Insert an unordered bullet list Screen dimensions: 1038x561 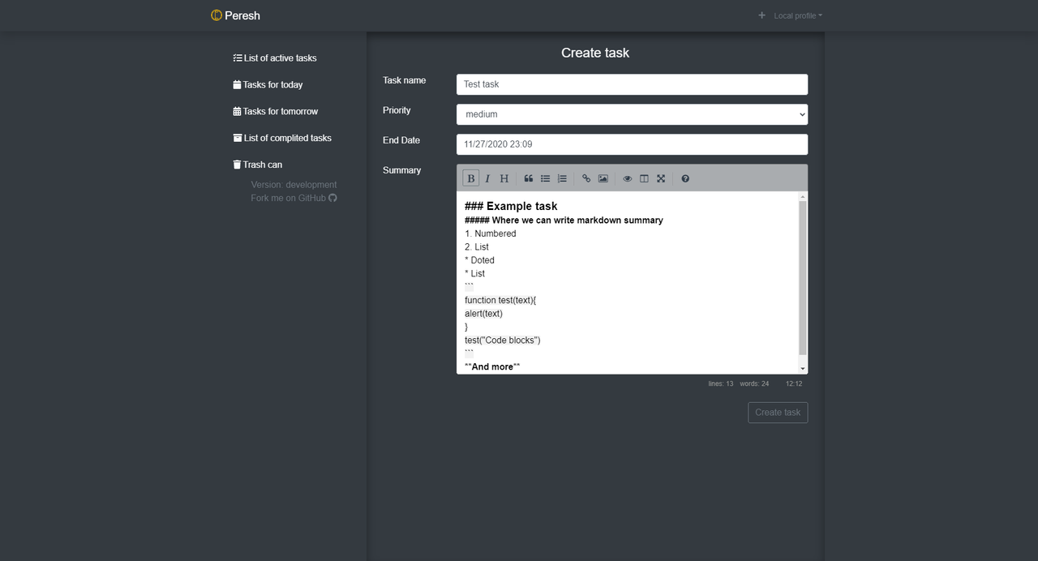546,178
